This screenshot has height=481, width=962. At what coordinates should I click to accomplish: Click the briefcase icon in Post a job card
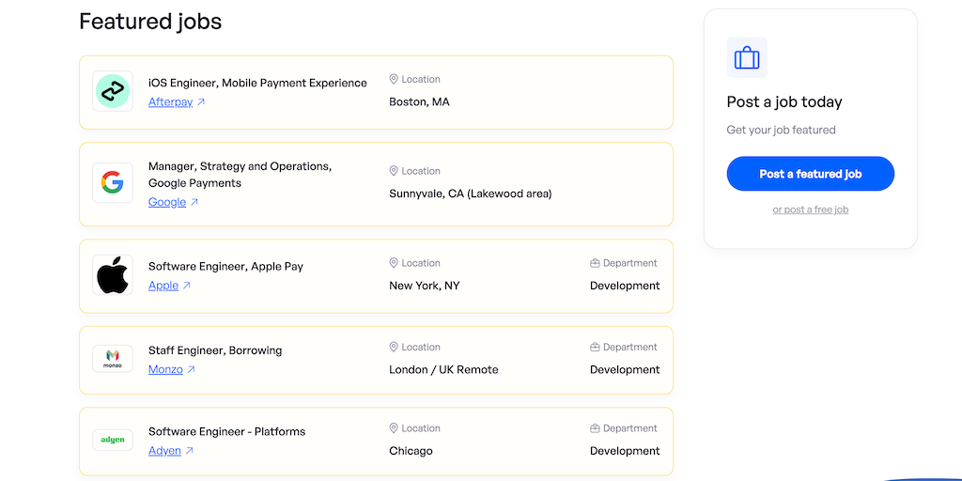pos(747,58)
